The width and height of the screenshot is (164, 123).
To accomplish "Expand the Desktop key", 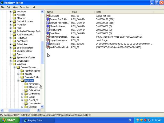I will pos(22,107).
